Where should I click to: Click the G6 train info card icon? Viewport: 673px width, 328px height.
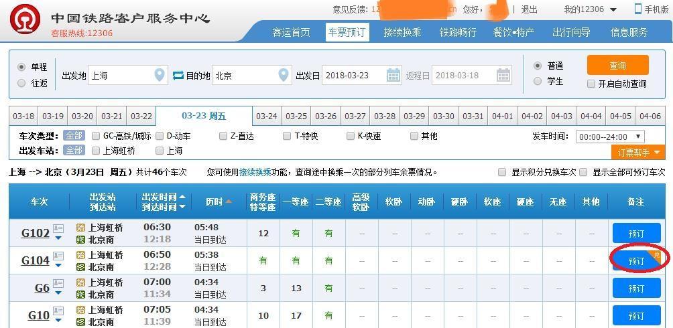coord(58,284)
